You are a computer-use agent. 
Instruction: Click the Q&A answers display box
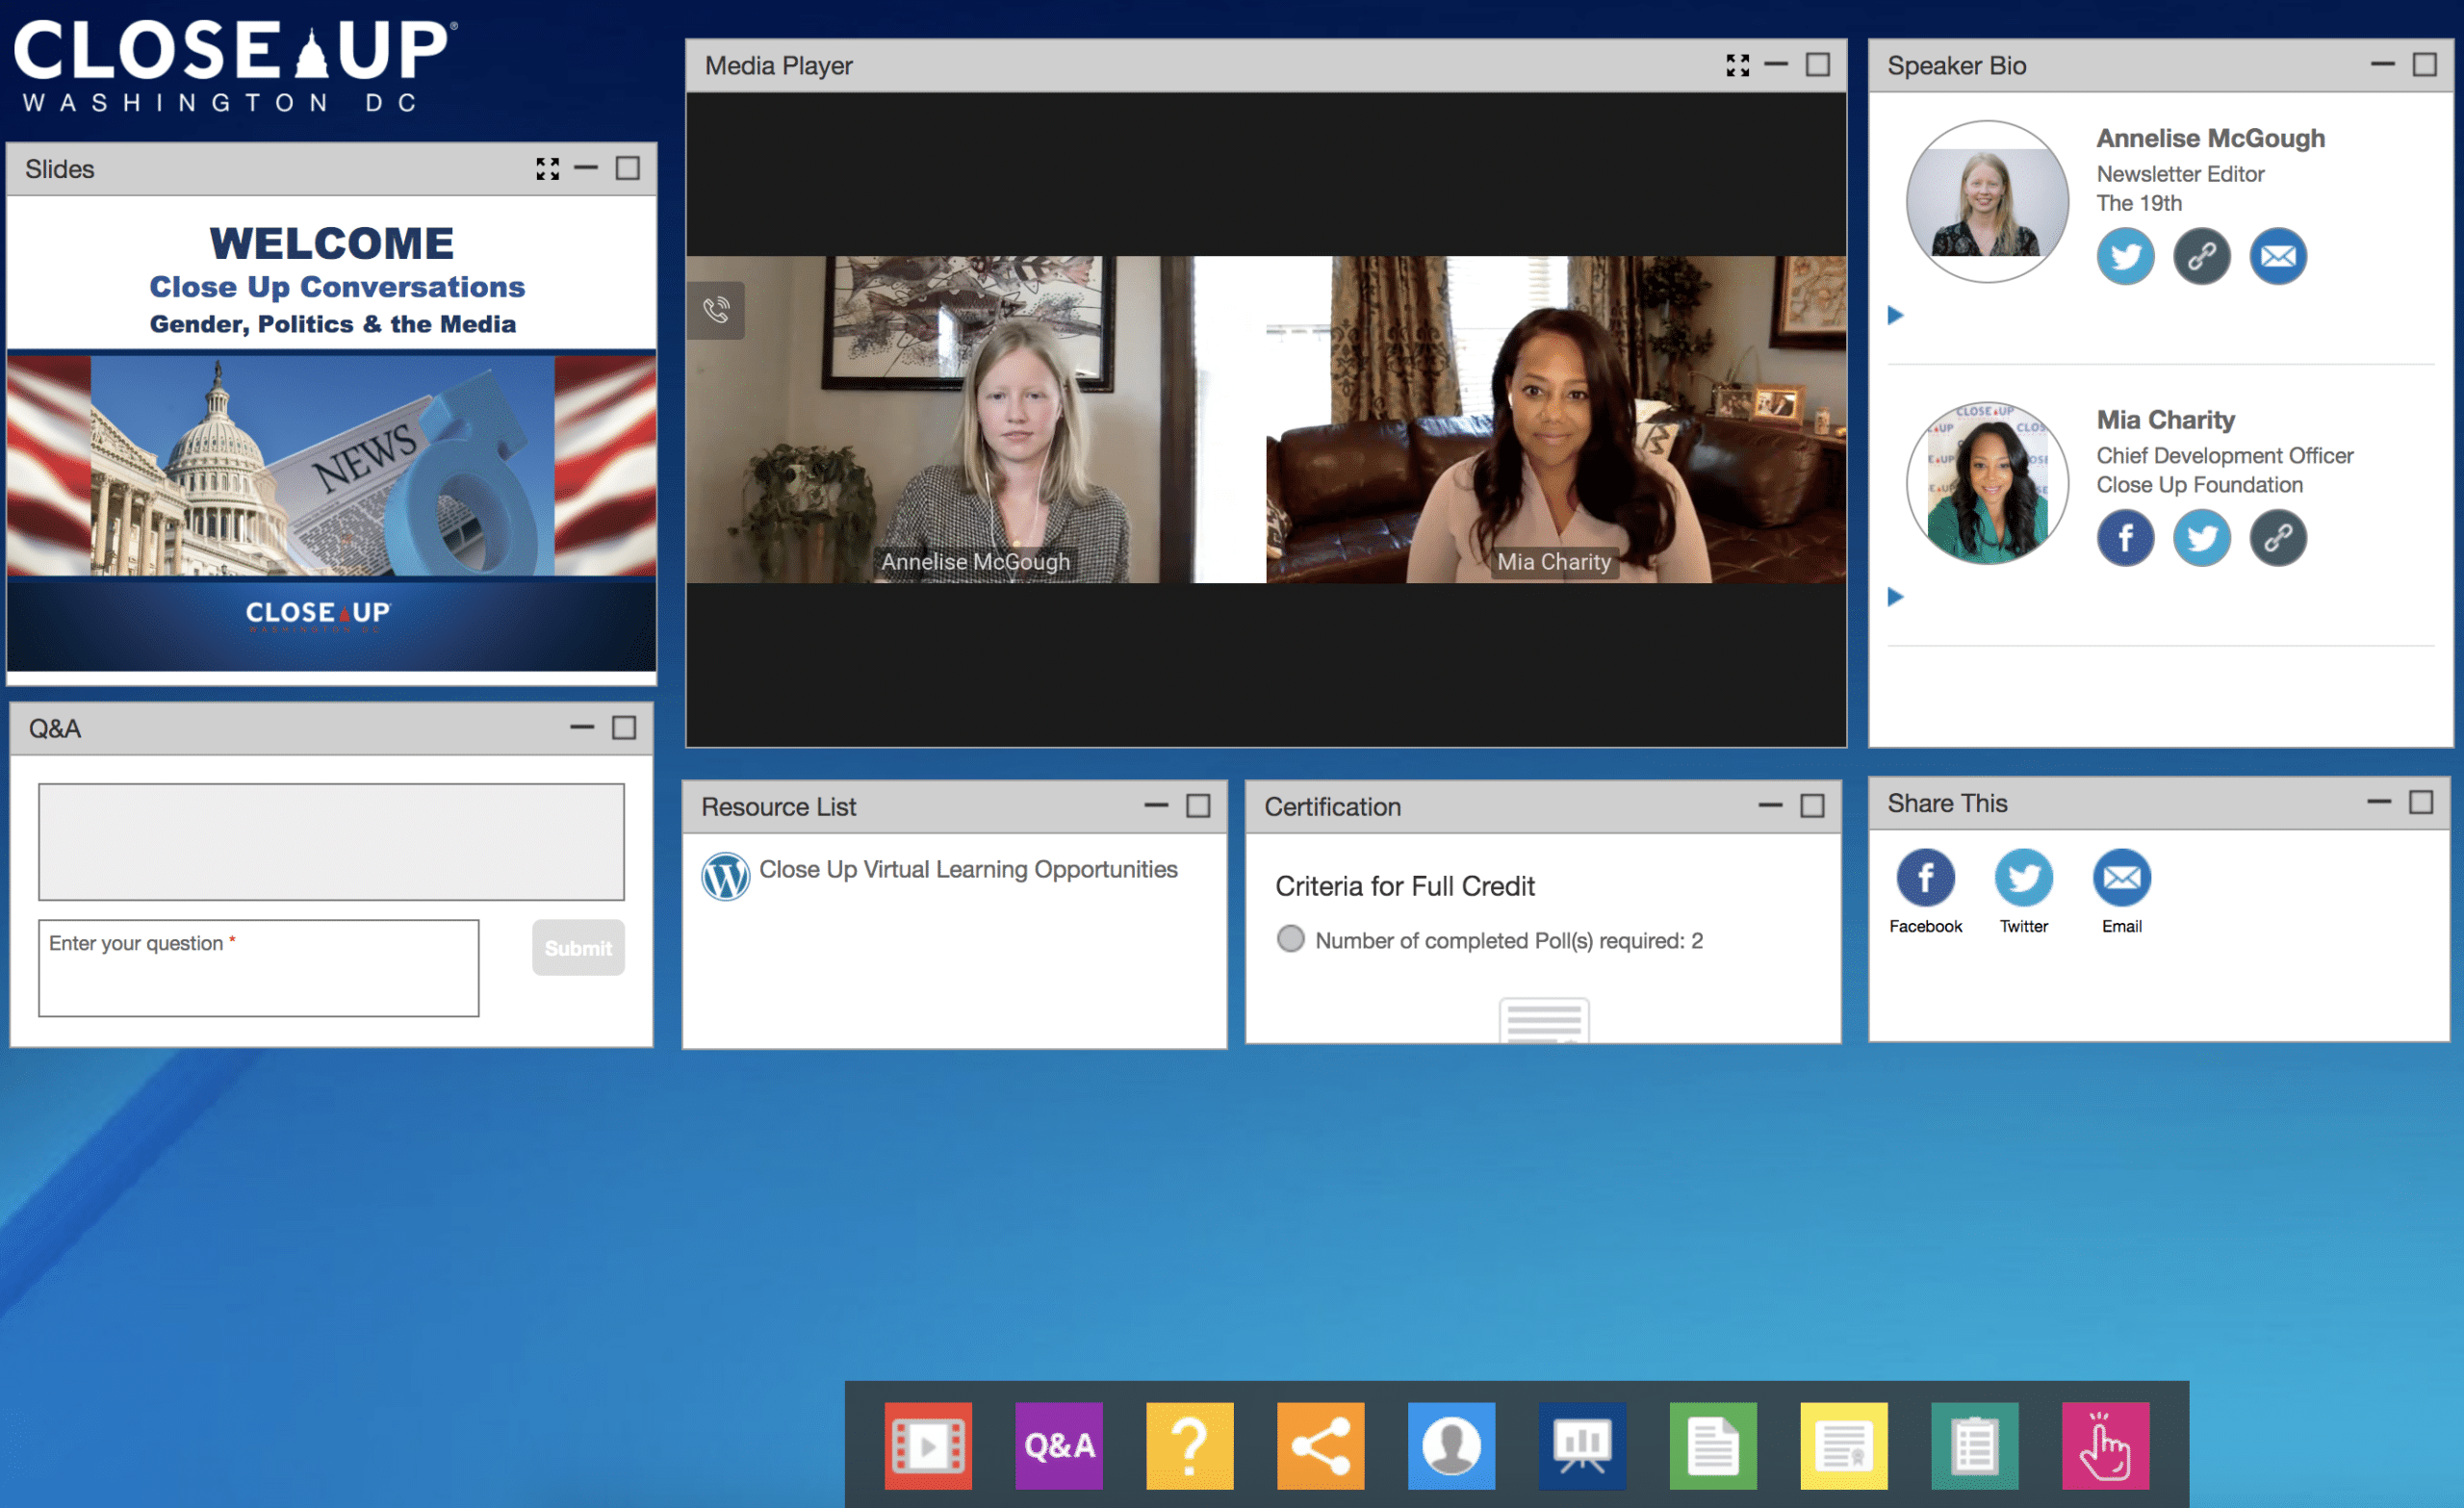331,842
